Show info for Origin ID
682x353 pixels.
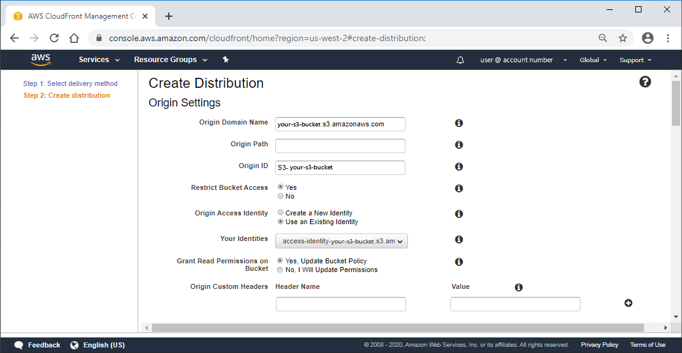[458, 166]
